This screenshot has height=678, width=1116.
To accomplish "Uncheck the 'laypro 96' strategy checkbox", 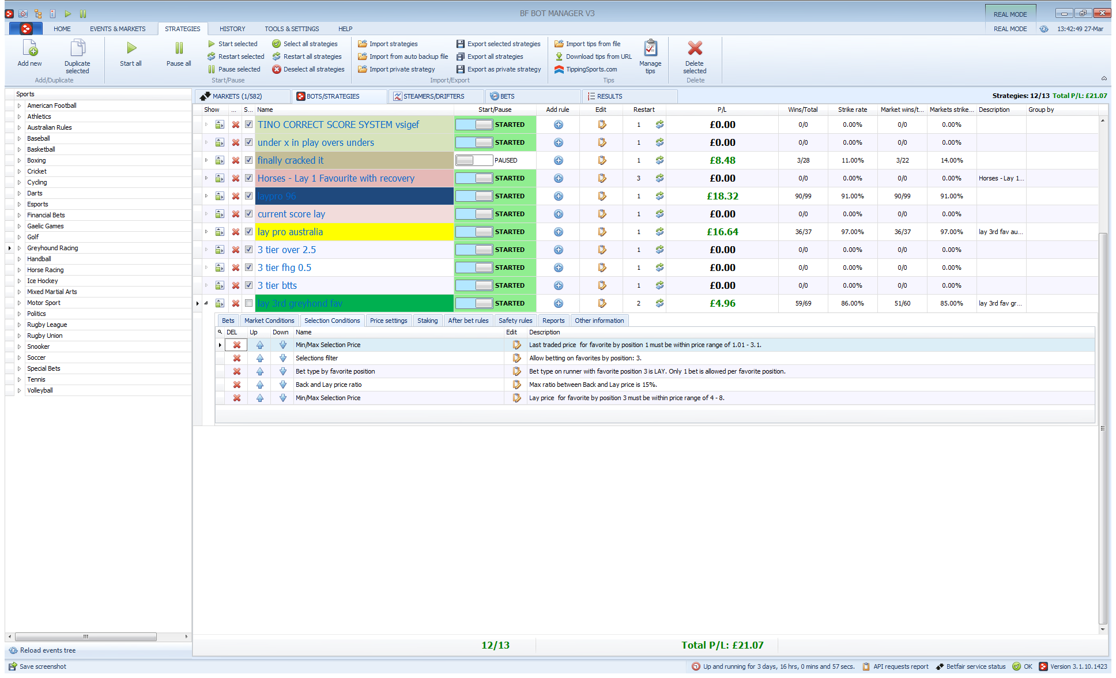I will [248, 196].
